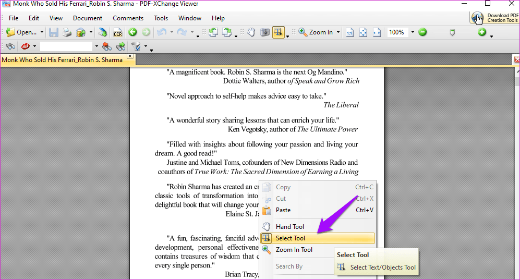Expand the Zoom In tool dropdown arrow
This screenshot has height=280, width=520.
tap(338, 32)
